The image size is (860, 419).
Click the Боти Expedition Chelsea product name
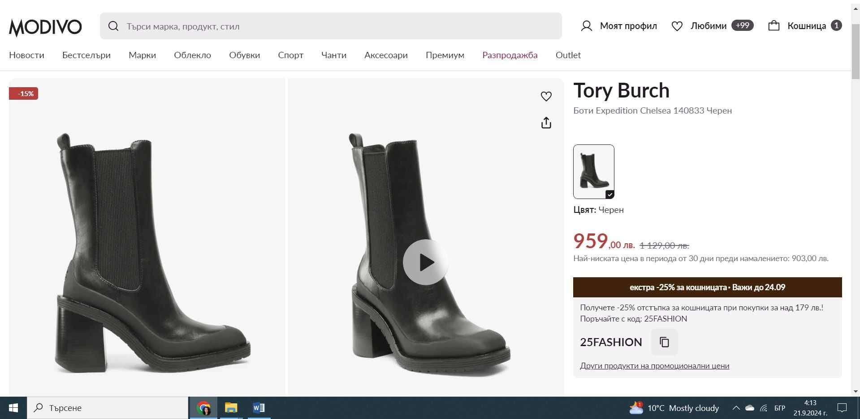(653, 110)
